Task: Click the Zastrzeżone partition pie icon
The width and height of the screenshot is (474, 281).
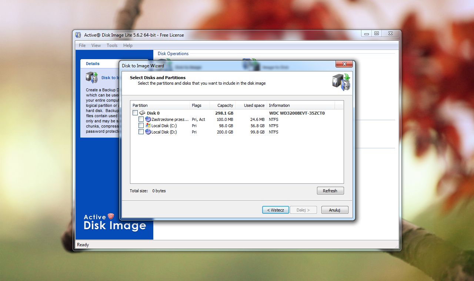Action: pyautogui.click(x=148, y=119)
